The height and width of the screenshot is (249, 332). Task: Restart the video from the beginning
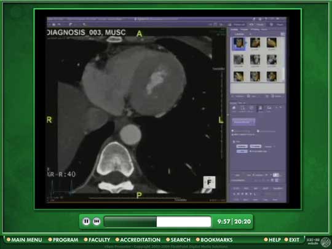coord(97,221)
